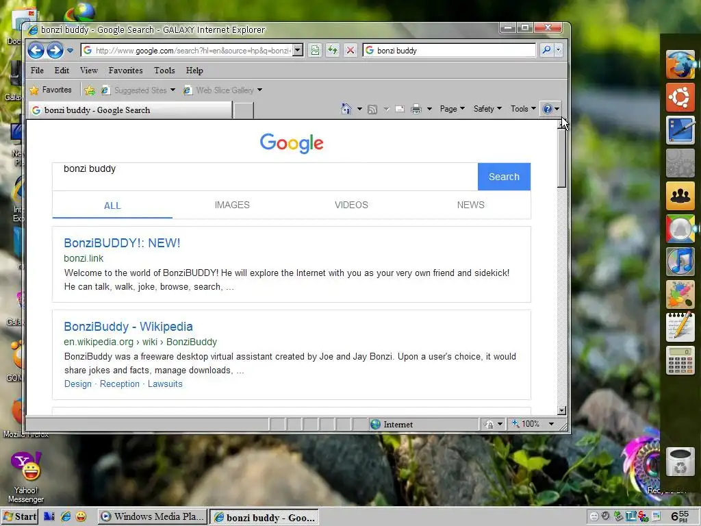Open the Tools command bar dropdown
Screen dimensions: 701x526
tap(523, 109)
